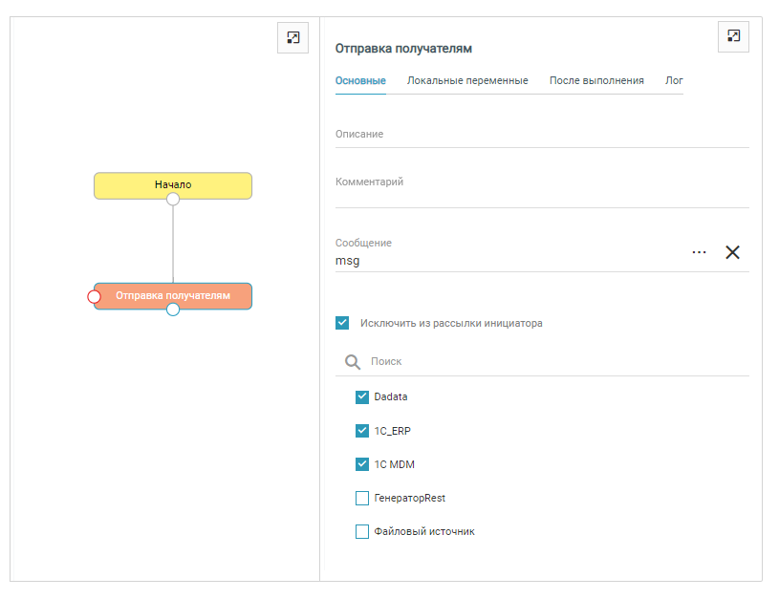Open the three-dots selector for Сообщение
Screen dimensions: 779x599
tap(699, 252)
